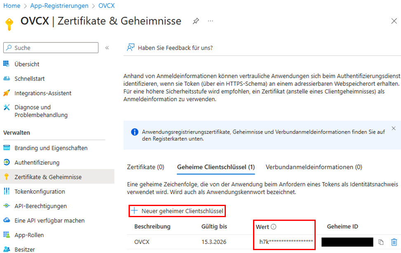Screen dimensions: 401x253
Task: Switch to the Zertifikate (0) tab
Action: [145, 167]
